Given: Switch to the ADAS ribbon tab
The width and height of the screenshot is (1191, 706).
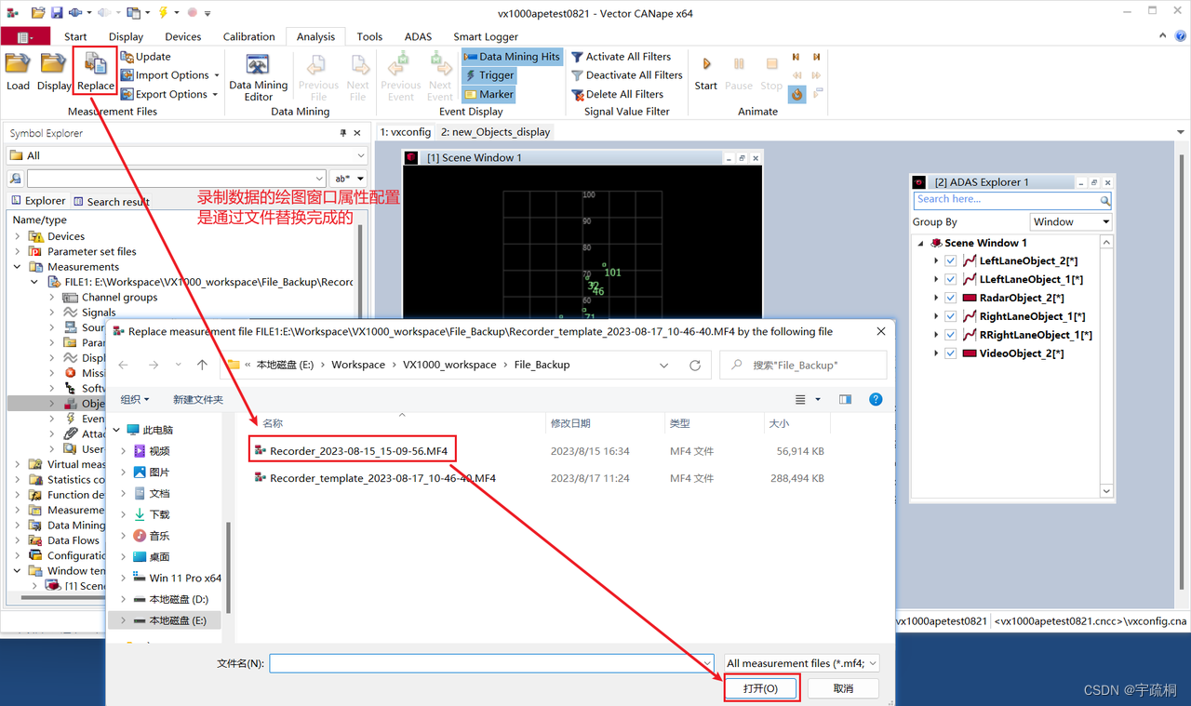Looking at the screenshot, I should (x=418, y=37).
